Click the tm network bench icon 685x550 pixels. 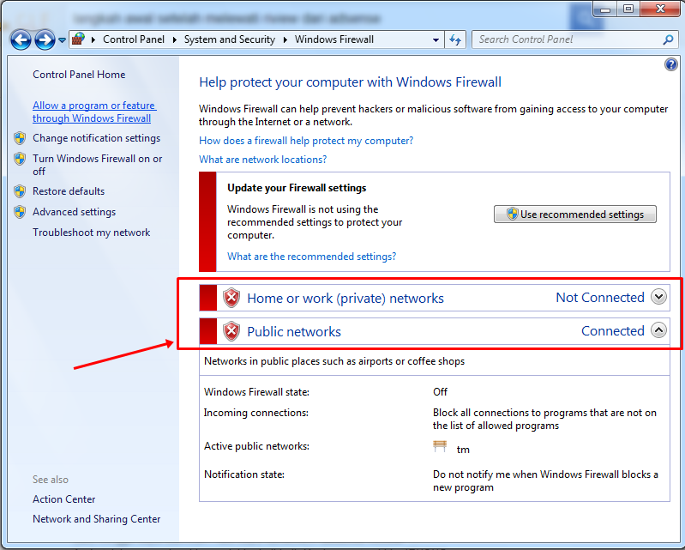(x=440, y=446)
